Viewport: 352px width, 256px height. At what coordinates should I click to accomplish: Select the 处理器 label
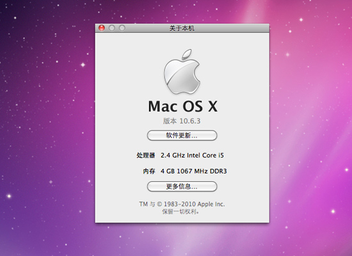[x=146, y=156]
